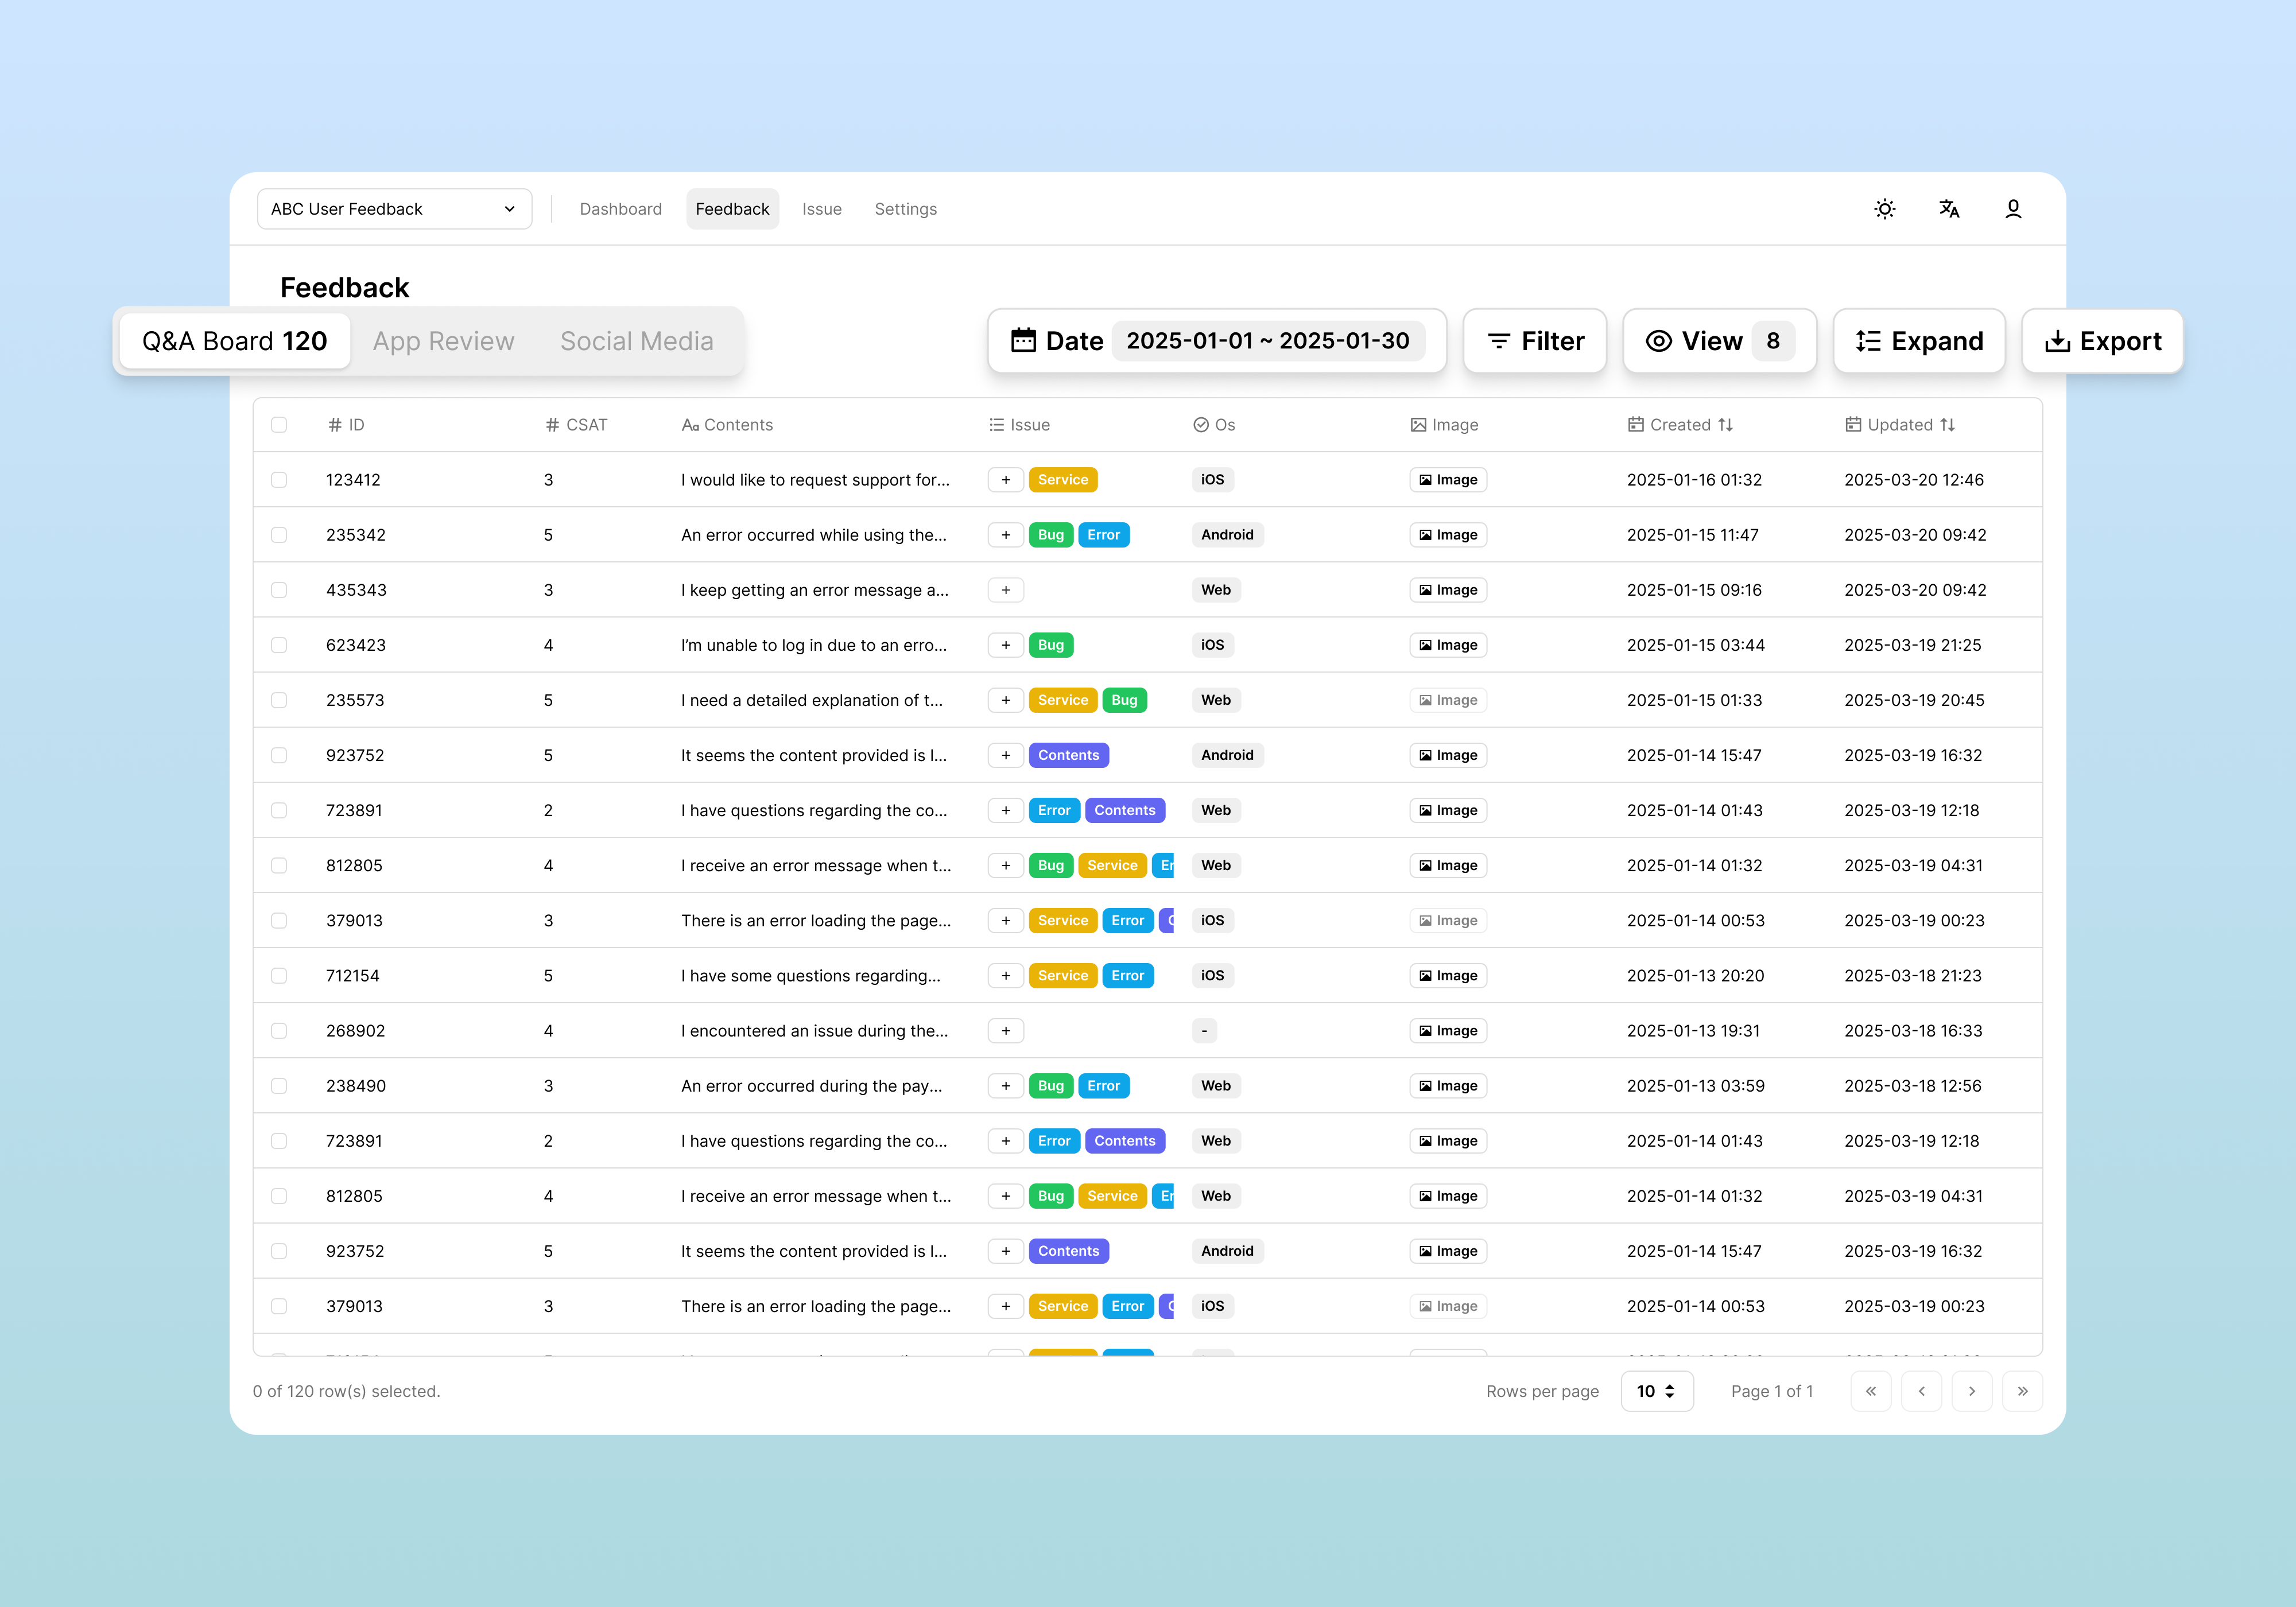Click the Export download button
Image resolution: width=2296 pixels, height=1607 pixels.
[x=2102, y=341]
